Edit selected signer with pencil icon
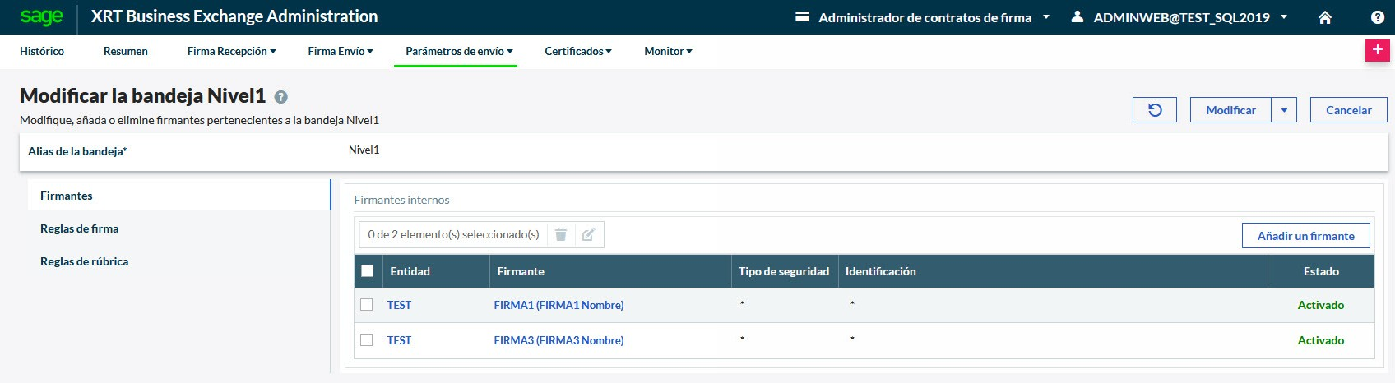The image size is (1395, 383). click(x=588, y=235)
